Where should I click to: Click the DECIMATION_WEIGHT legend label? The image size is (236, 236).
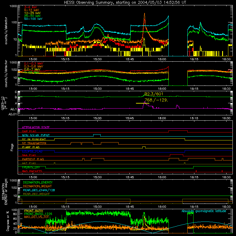(x=37, y=186)
